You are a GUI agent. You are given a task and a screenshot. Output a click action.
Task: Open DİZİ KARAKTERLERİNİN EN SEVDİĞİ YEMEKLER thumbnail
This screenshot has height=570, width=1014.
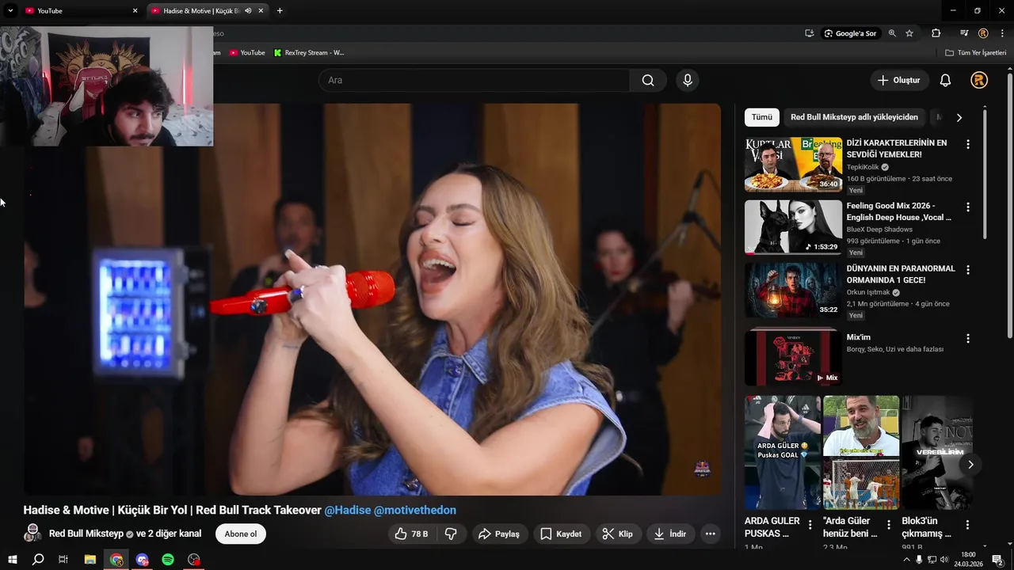point(793,164)
